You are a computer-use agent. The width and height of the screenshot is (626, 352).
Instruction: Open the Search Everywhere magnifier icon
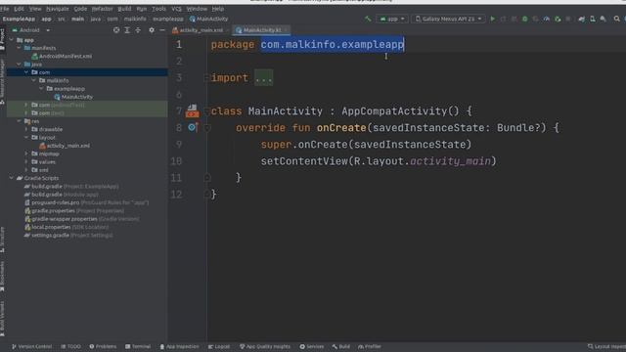617,19
